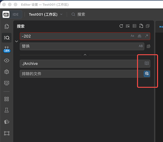163x142 pixels.
Task: Open the bounding-box frame sidebar icon
Action: (7, 133)
